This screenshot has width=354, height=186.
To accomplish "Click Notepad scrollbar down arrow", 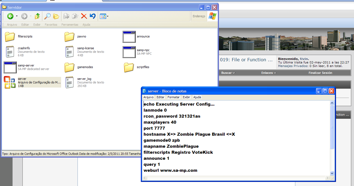I will pos(332,173).
